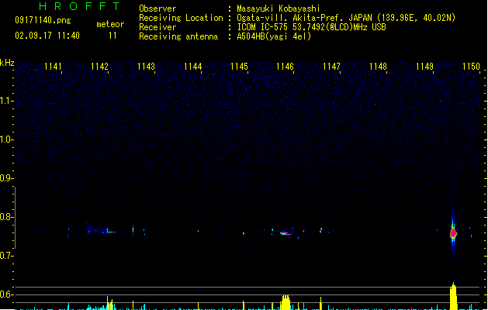Click the 0.7 frequency axis label
This screenshot has height=310, width=488.
[6, 256]
